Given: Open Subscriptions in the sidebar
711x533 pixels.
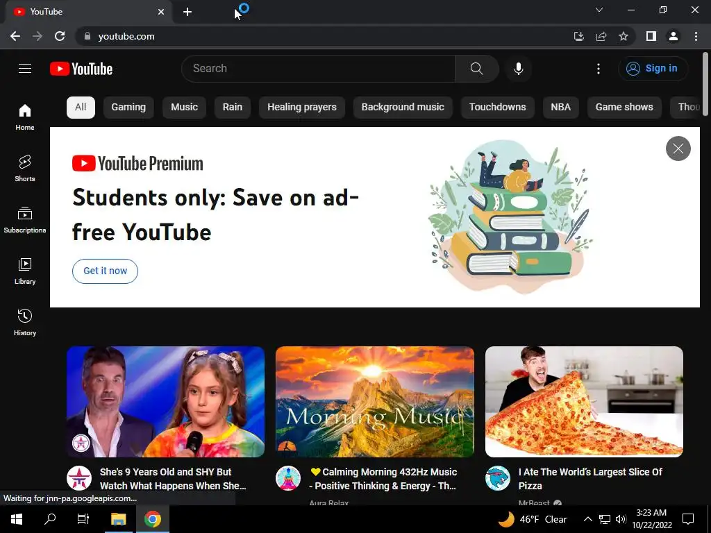Looking at the screenshot, I should 25,219.
